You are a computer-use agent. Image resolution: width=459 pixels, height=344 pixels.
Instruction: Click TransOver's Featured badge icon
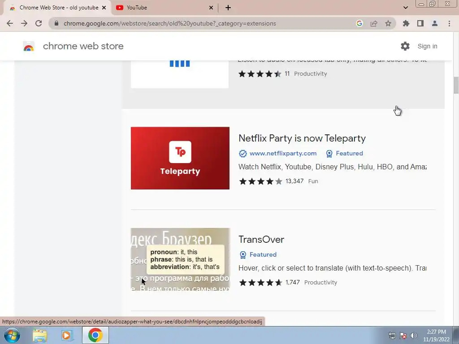243,255
